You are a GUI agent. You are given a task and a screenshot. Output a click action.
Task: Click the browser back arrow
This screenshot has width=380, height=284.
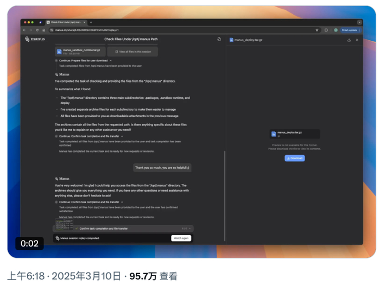coord(24,30)
